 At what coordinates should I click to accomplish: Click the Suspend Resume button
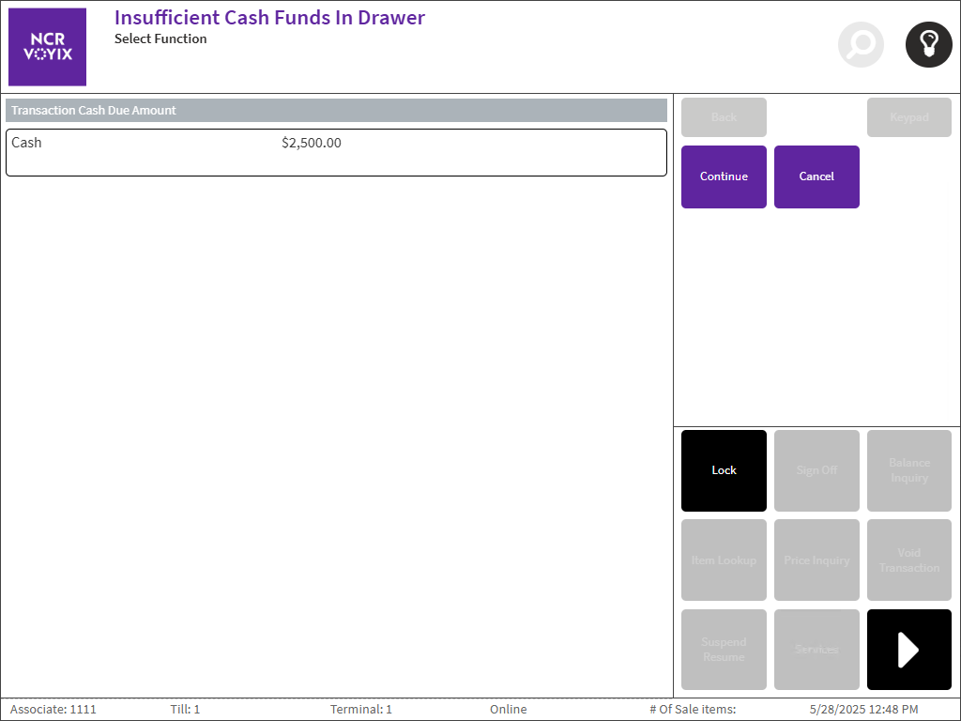click(x=724, y=650)
